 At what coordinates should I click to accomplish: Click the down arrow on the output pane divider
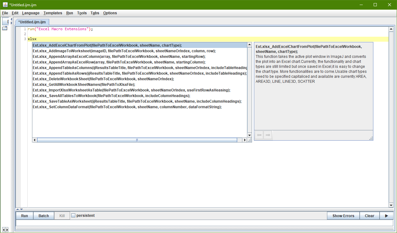[21, 209]
